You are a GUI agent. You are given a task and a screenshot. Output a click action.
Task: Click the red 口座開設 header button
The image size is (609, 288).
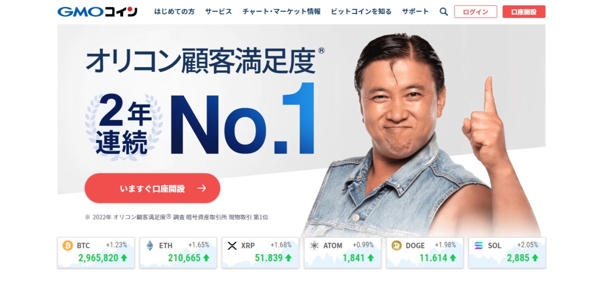(x=524, y=12)
